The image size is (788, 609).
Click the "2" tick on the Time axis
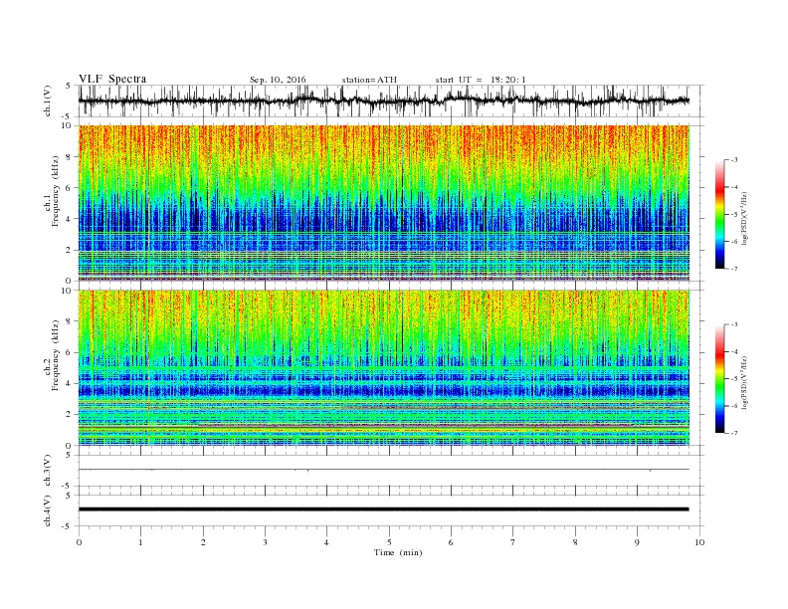pyautogui.click(x=203, y=542)
